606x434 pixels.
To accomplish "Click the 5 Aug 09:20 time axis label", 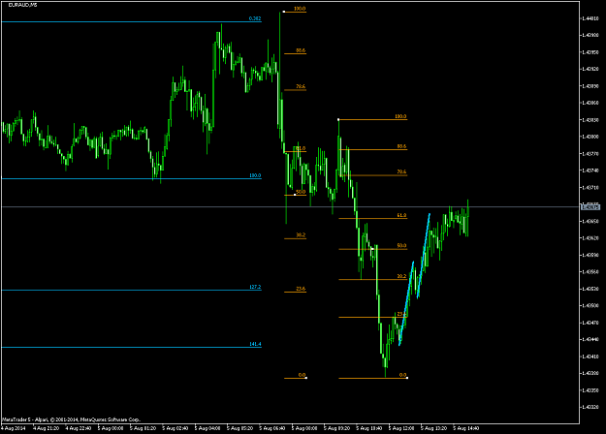I will tap(336, 428).
